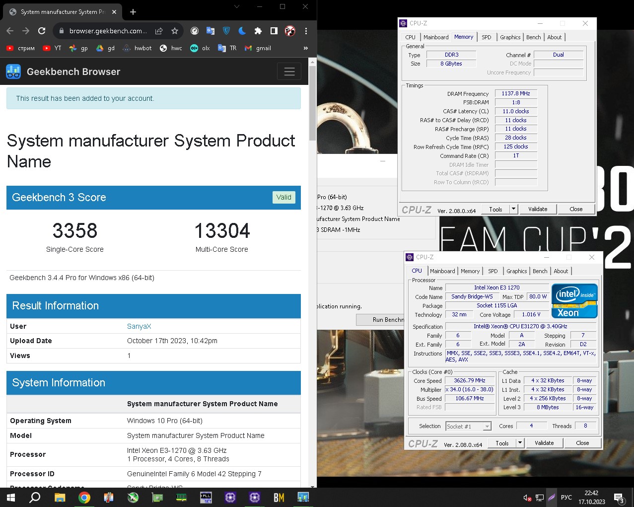Open the TR translate bookmark
This screenshot has height=507, width=634.
[227, 48]
